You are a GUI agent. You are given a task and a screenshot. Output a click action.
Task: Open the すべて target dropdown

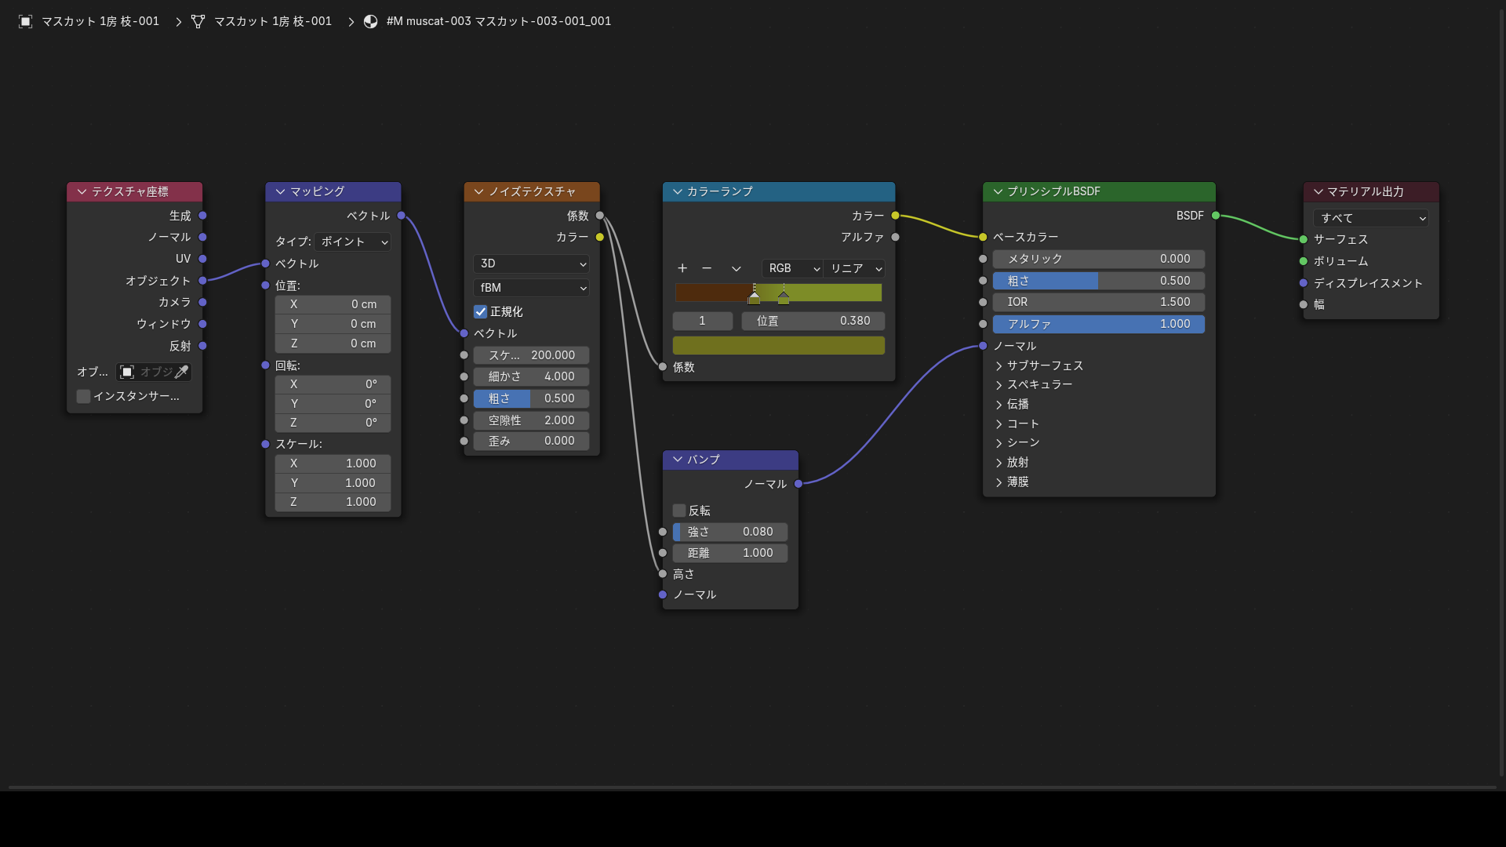[1371, 218]
